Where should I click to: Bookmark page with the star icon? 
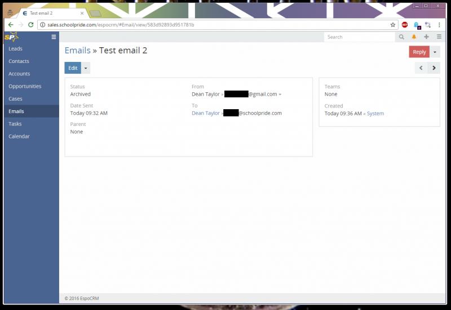click(392, 25)
